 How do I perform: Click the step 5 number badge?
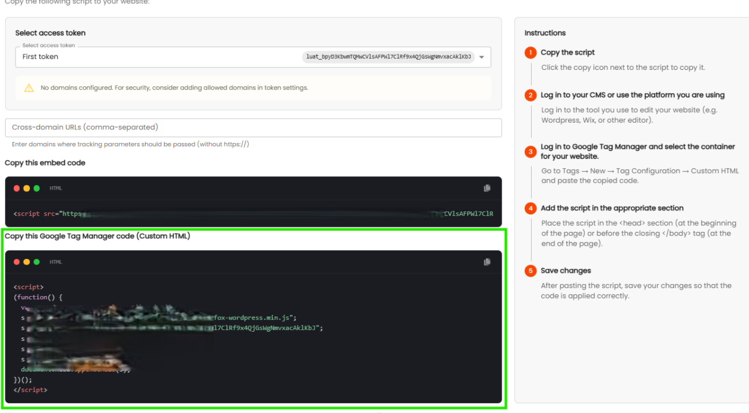click(x=530, y=271)
